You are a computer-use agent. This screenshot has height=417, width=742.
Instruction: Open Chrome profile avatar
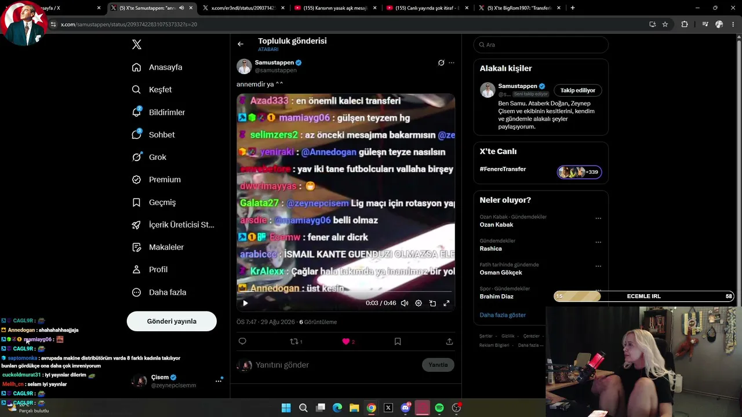[719, 24]
